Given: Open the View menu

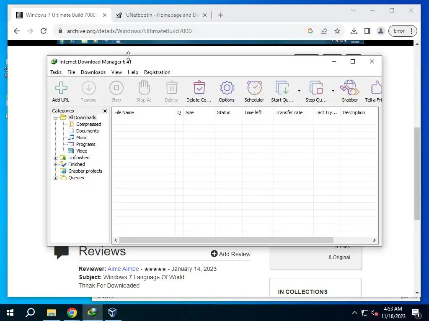Looking at the screenshot, I should 116,72.
